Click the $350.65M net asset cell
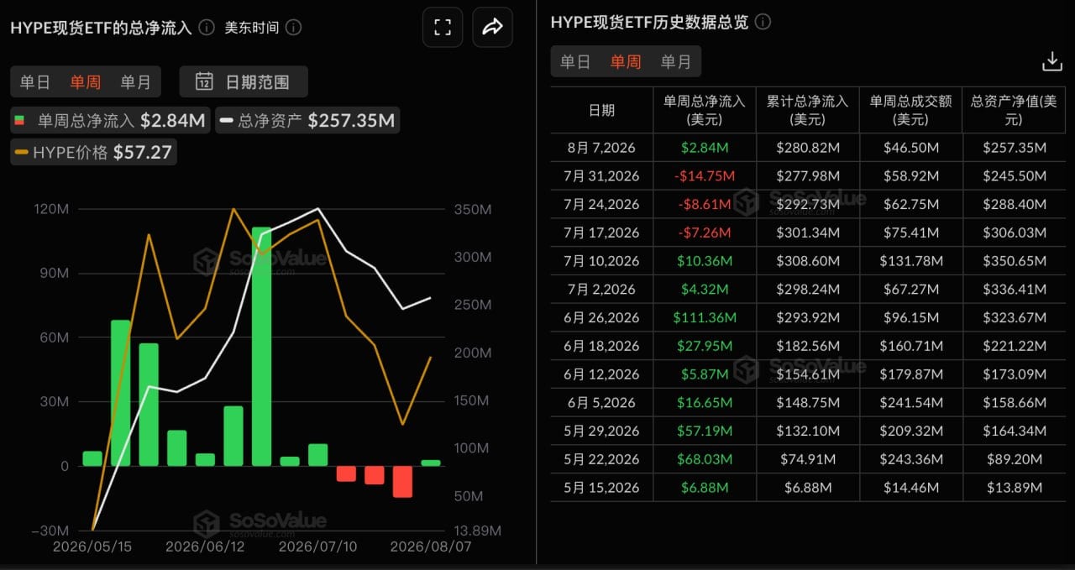This screenshot has width=1075, height=570. coord(1014,261)
